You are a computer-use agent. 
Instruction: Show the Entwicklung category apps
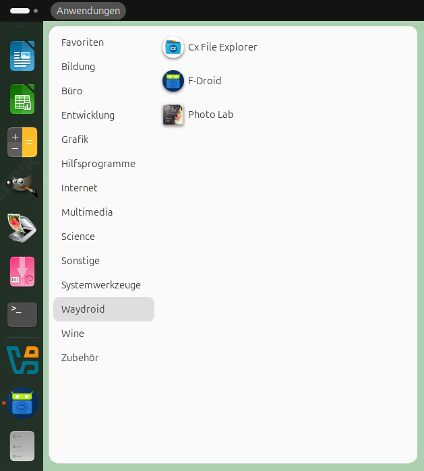(88, 115)
